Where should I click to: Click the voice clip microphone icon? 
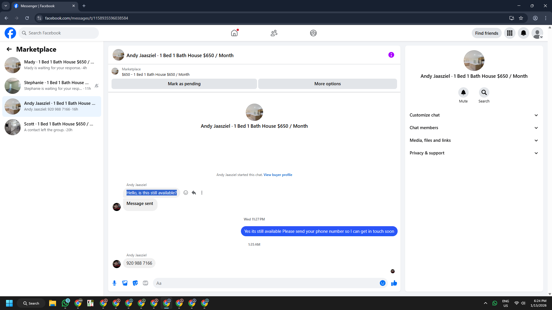click(x=114, y=283)
